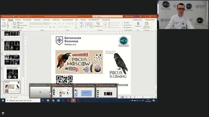
Task: Redo the last action
Action: click(x=26, y=17)
